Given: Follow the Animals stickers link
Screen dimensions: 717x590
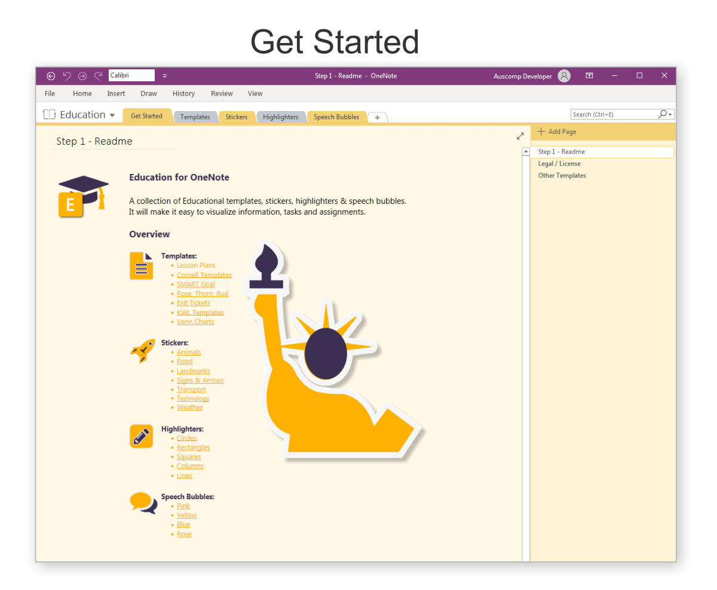Looking at the screenshot, I should (189, 352).
